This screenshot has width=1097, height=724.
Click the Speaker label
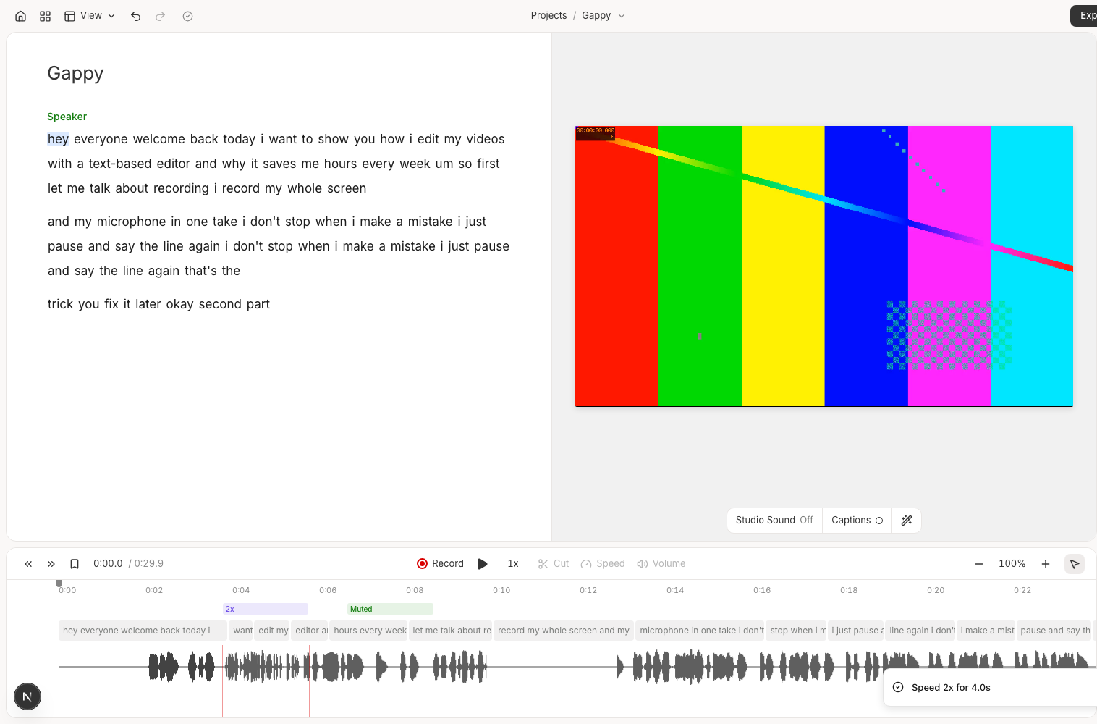67,117
